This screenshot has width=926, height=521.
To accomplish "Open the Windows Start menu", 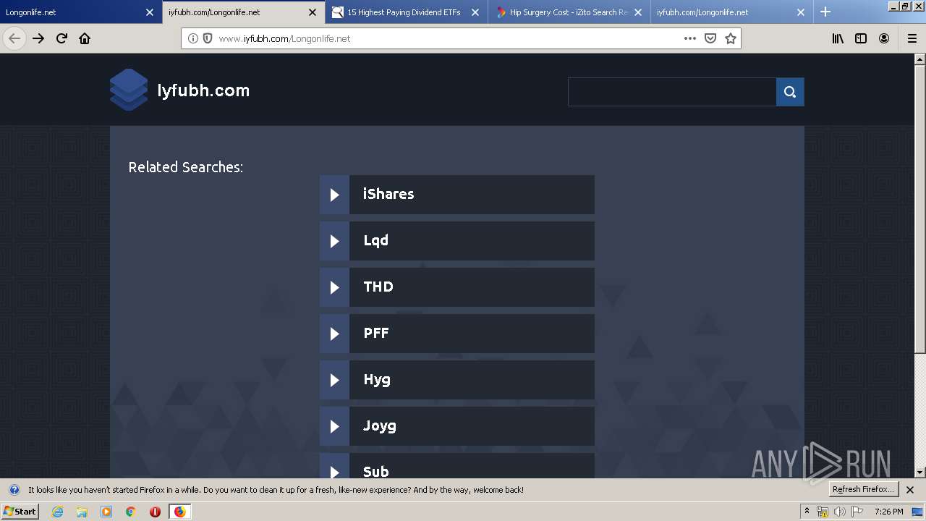I will point(20,512).
